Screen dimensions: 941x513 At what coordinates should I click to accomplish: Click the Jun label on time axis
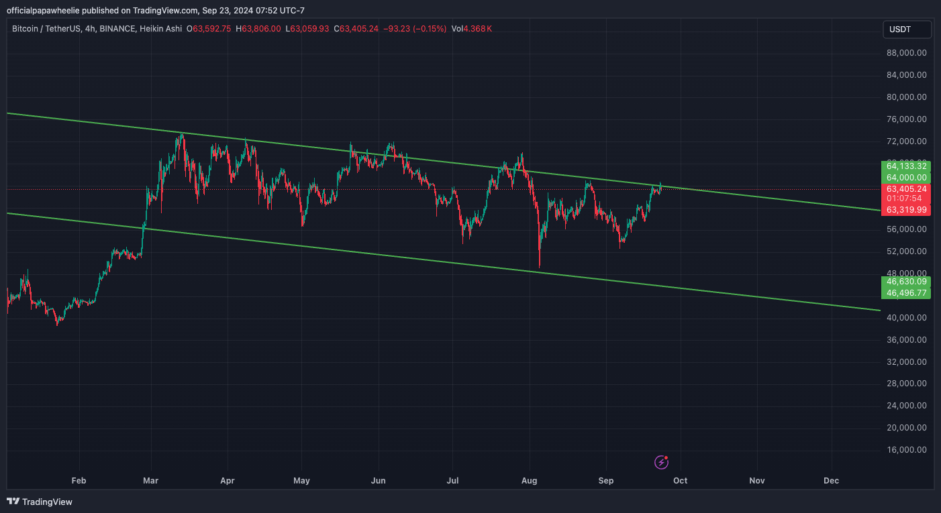(379, 481)
